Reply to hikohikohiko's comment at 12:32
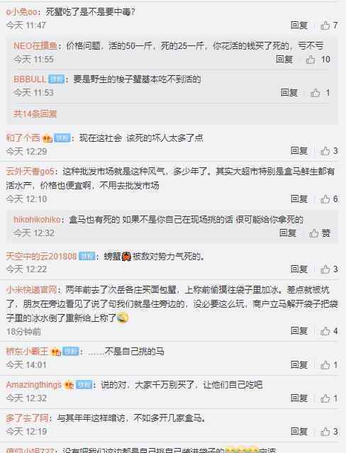The width and height of the screenshot is (346, 453). pyautogui.click(x=288, y=233)
